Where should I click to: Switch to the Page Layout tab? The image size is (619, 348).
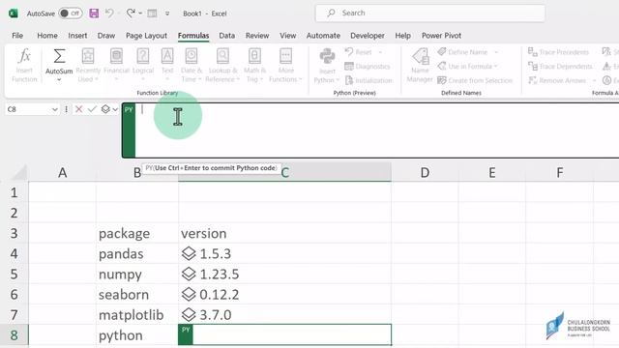[x=146, y=36]
